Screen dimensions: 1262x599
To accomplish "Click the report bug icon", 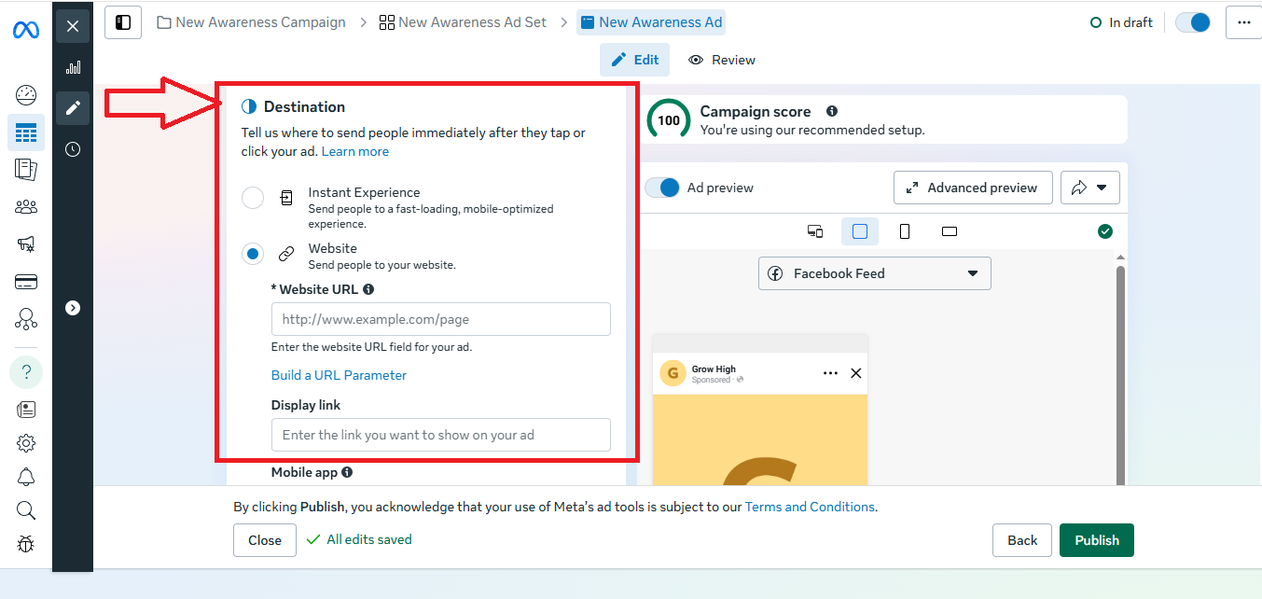I will 26,543.
